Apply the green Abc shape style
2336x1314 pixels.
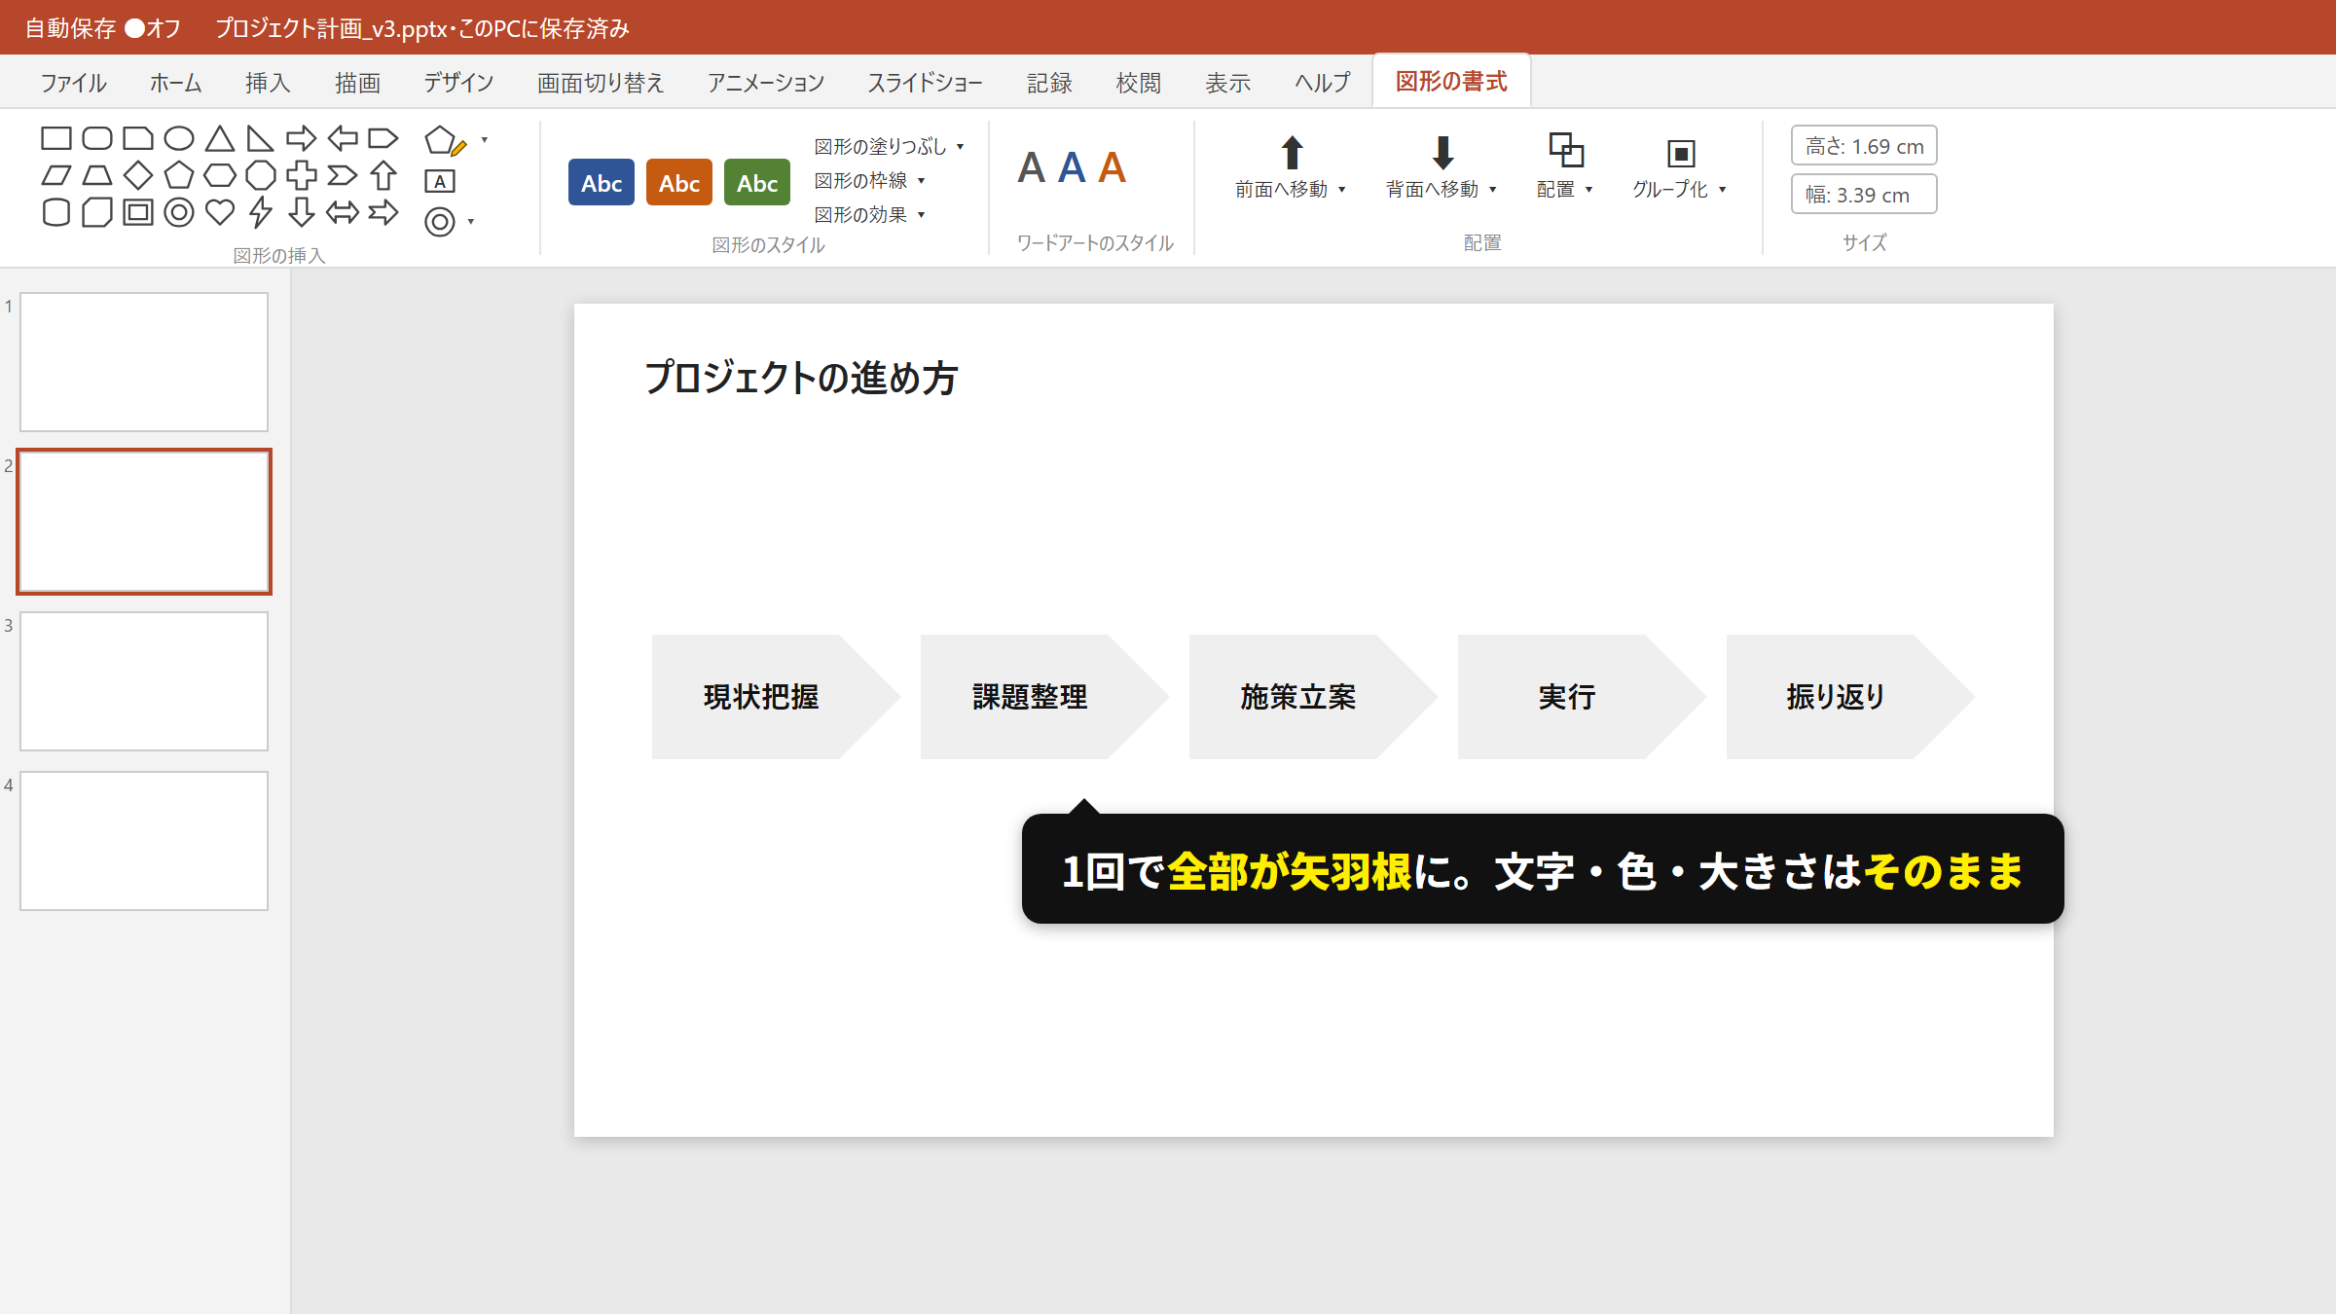coord(757,182)
